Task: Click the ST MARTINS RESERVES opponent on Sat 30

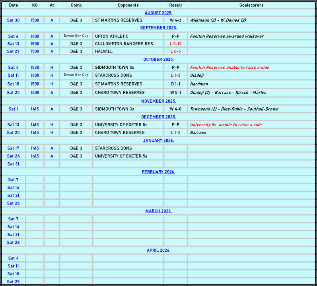Action: point(119,20)
